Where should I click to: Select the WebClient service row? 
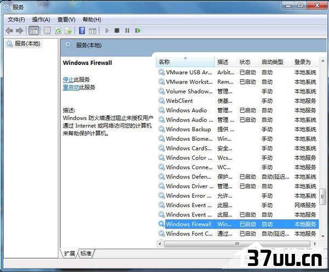coord(237,101)
